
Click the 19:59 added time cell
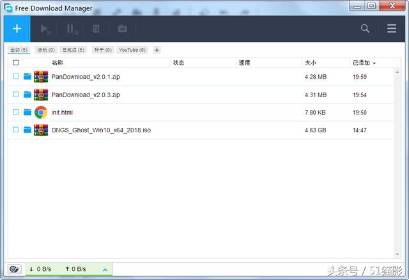(360, 77)
